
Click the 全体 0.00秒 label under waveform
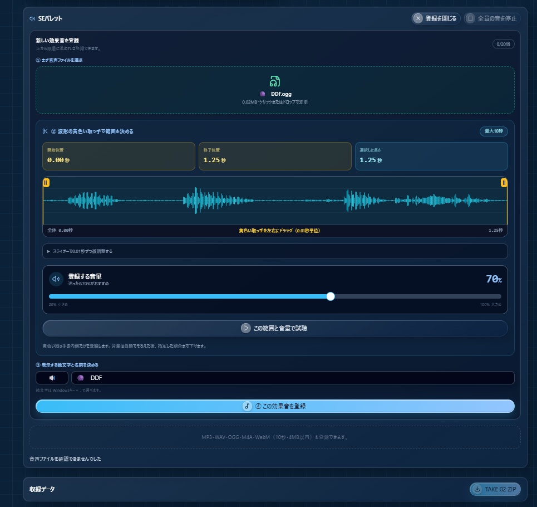point(60,230)
